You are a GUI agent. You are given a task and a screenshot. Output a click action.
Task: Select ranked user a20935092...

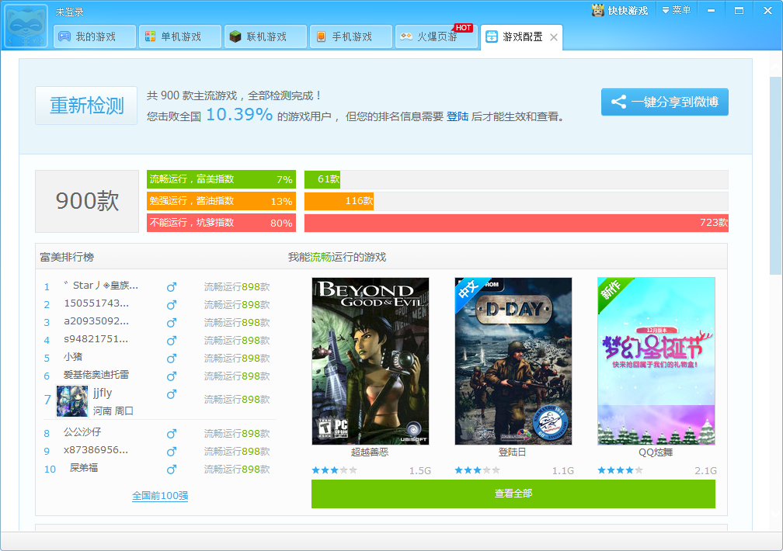click(96, 321)
